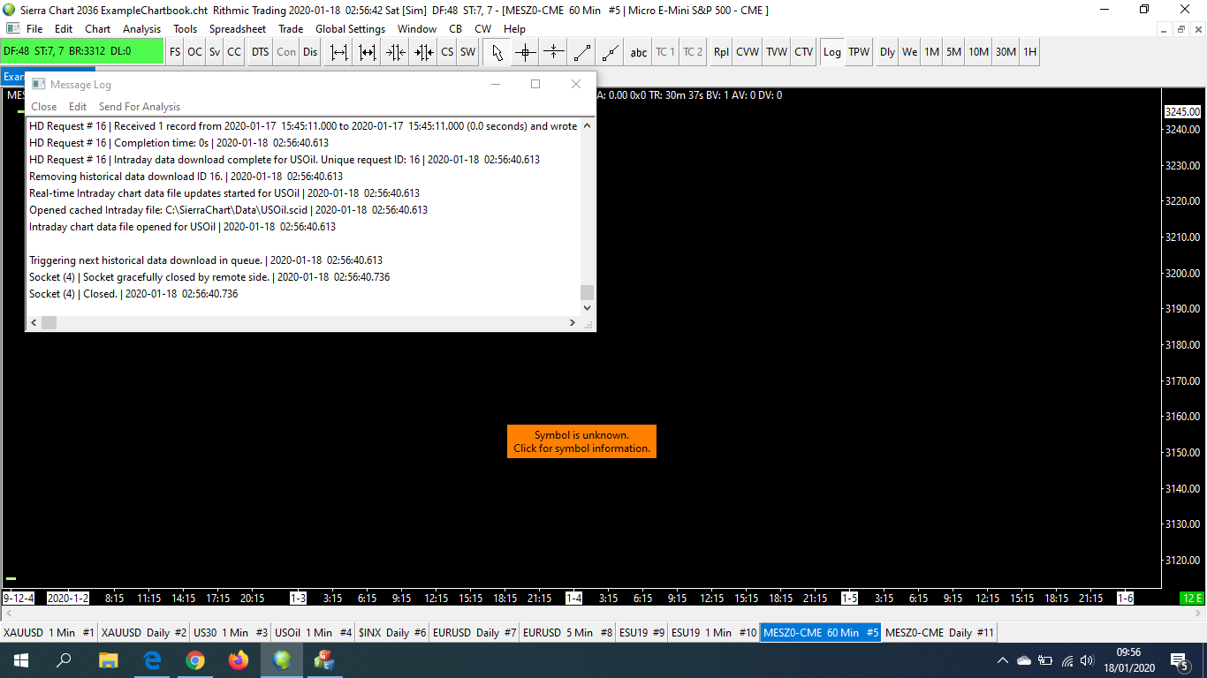The height and width of the screenshot is (678, 1207).
Task: Click Message Log horizontal scrollbar right arrow
Action: pos(573,323)
